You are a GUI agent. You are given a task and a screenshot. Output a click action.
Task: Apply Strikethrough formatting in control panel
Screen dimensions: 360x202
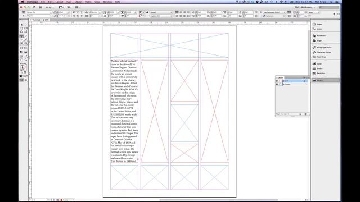click(82, 16)
